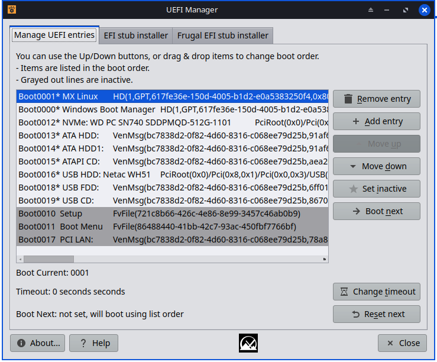
Task: Click the right scroll arrow of the boot list
Action: point(325,259)
